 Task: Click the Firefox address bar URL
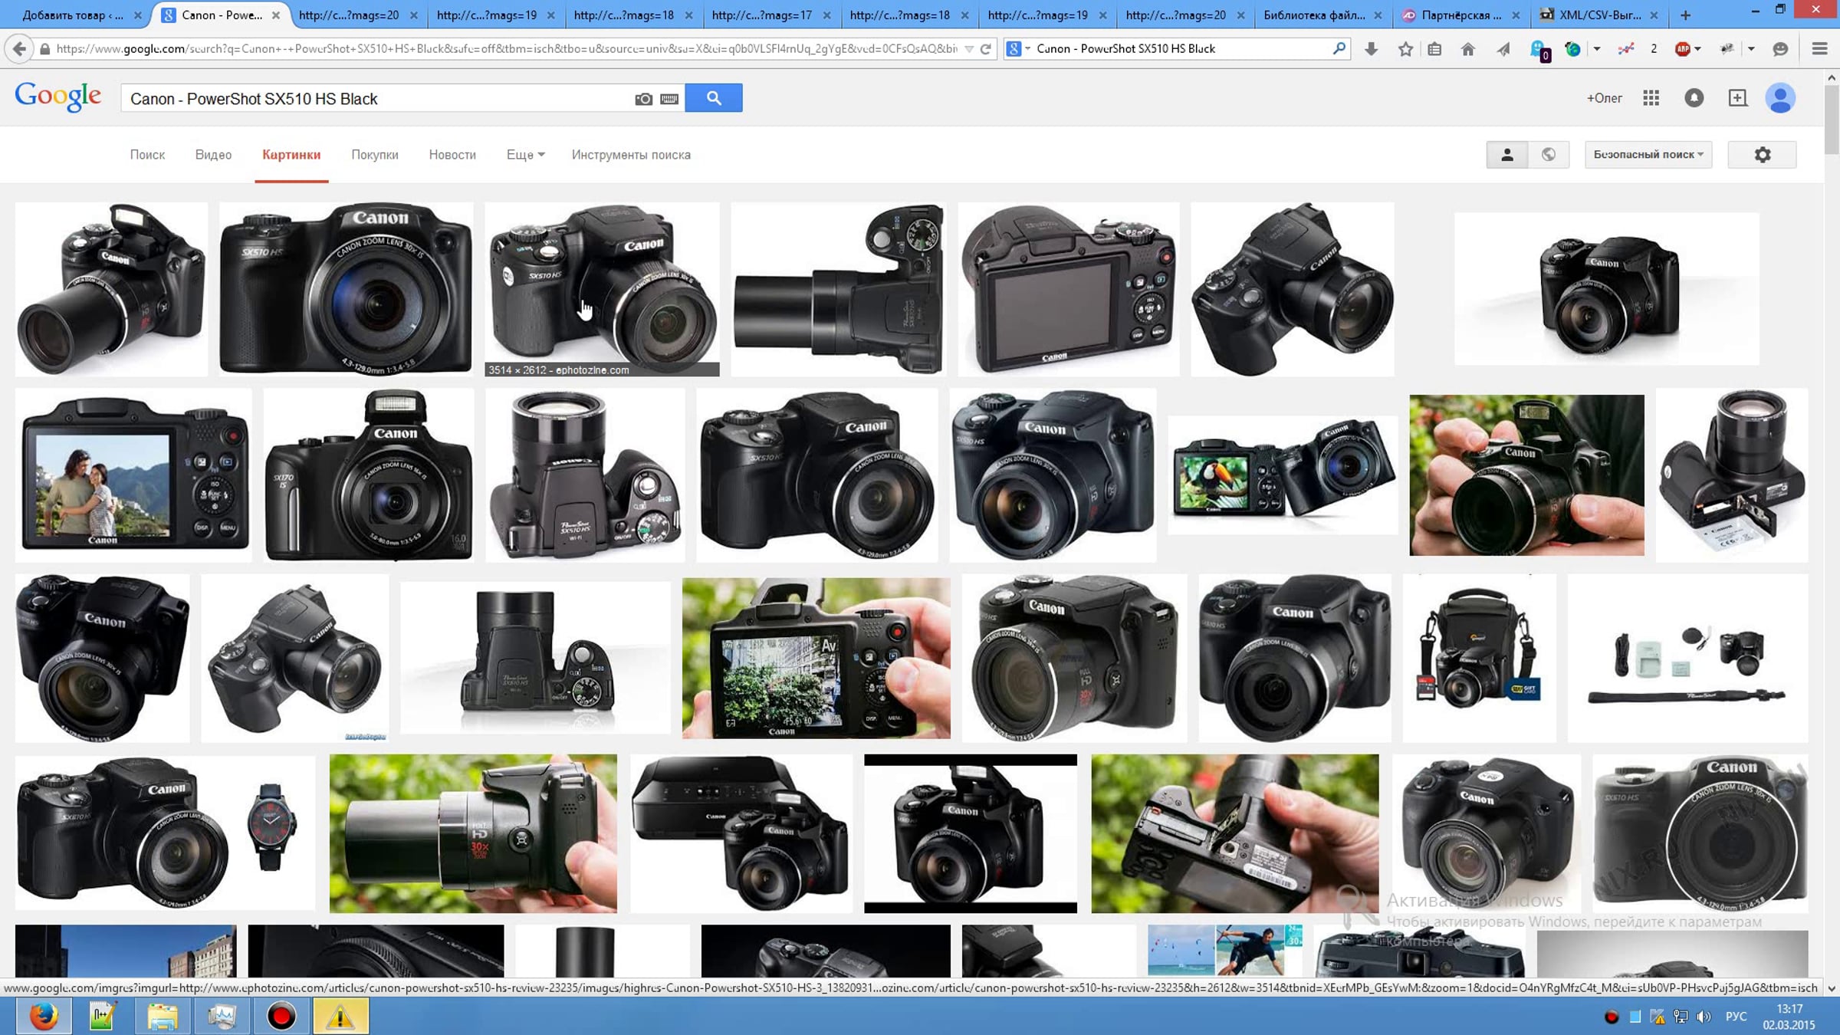click(506, 49)
